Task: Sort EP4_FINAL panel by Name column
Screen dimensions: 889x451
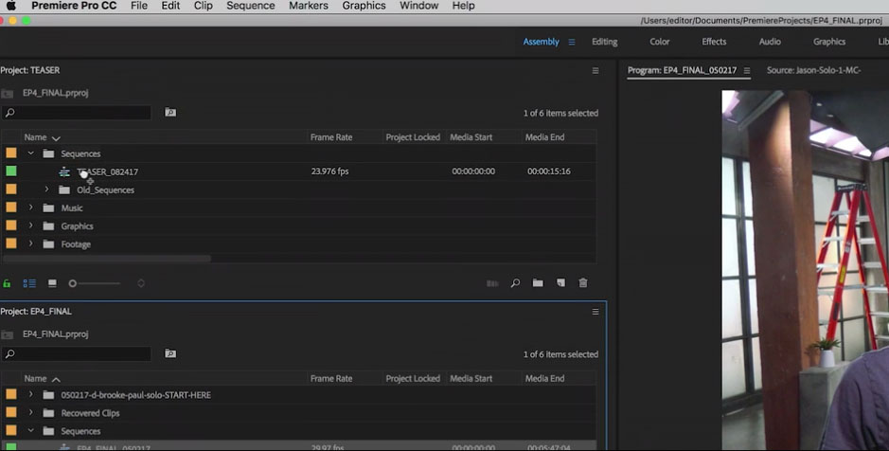Action: pos(35,378)
